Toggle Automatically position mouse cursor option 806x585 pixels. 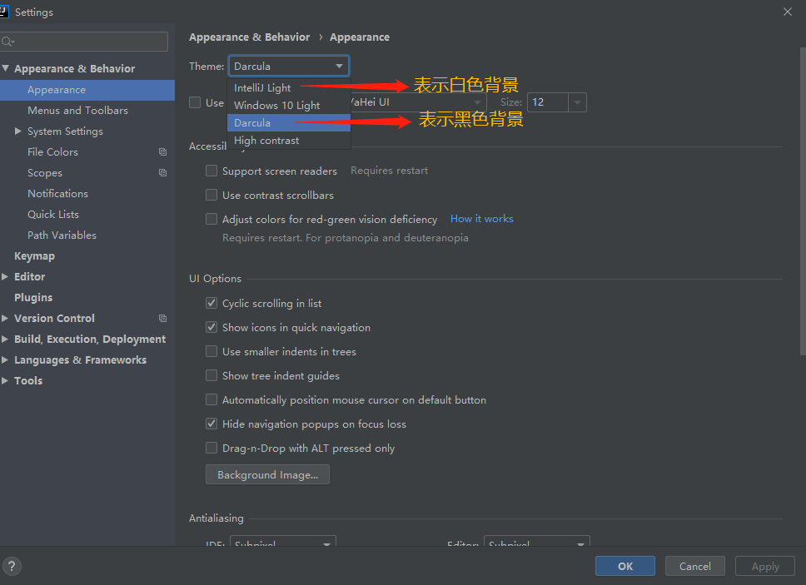[211, 399]
